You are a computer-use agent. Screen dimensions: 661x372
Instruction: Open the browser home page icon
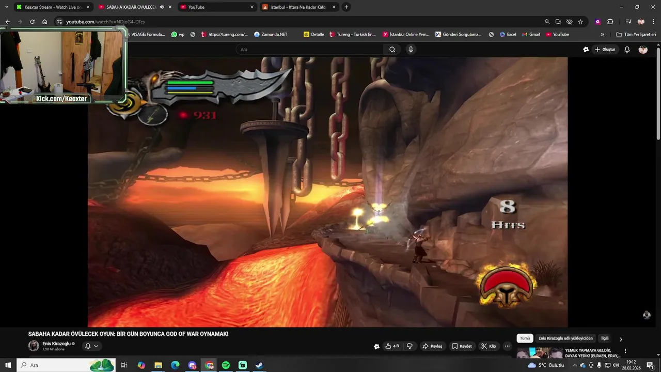pos(44,22)
